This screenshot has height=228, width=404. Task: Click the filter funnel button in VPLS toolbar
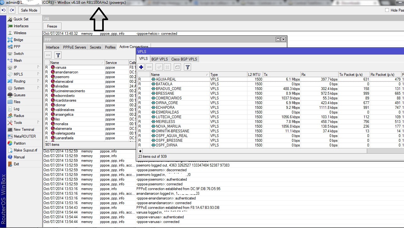coord(187,67)
